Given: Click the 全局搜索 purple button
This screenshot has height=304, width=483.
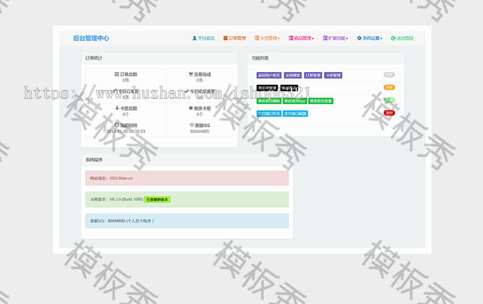Looking at the screenshot, I should (x=292, y=75).
